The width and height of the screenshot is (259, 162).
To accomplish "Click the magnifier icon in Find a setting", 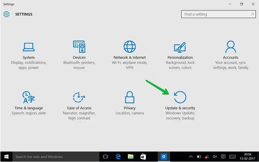I will coord(252,14).
